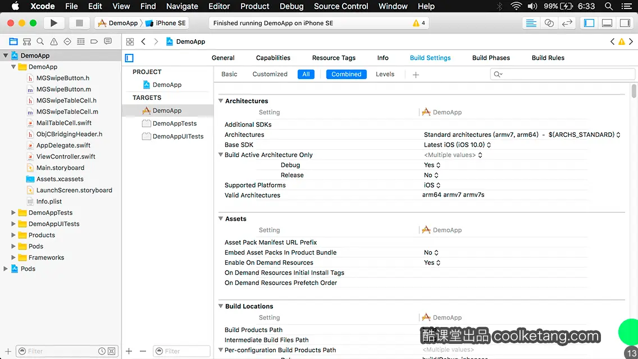The width and height of the screenshot is (638, 359).
Task: Filter by source-controlled files
Action: pyautogui.click(x=112, y=351)
